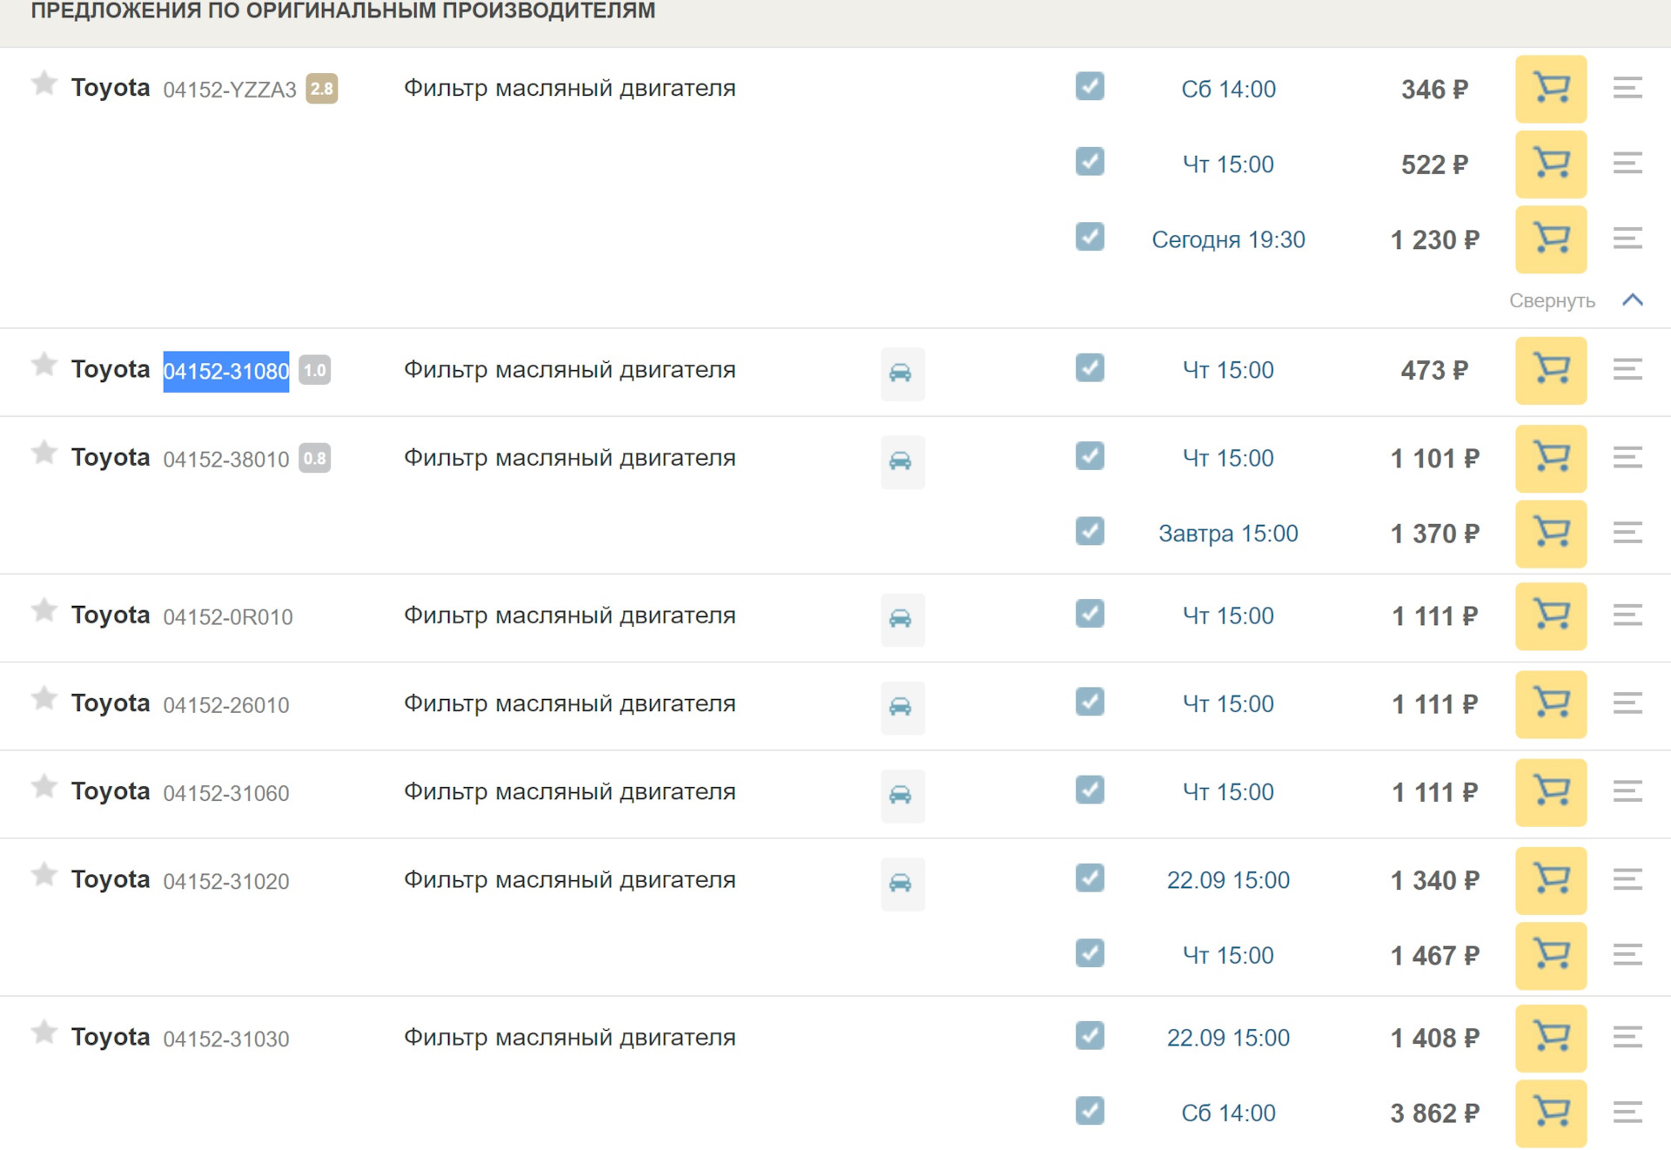Add 04152-0R010 filter to cart
Image resolution: width=1671 pixels, height=1150 pixels.
pyautogui.click(x=1551, y=616)
